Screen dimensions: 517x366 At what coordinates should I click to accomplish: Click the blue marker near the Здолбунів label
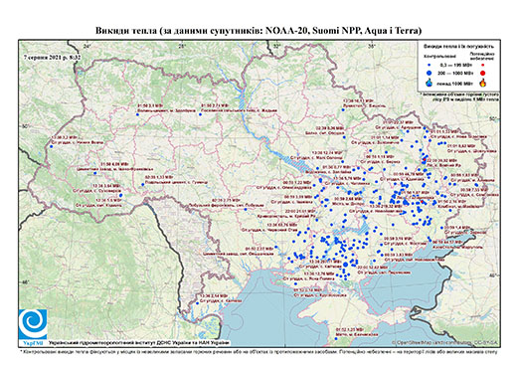click(137, 114)
